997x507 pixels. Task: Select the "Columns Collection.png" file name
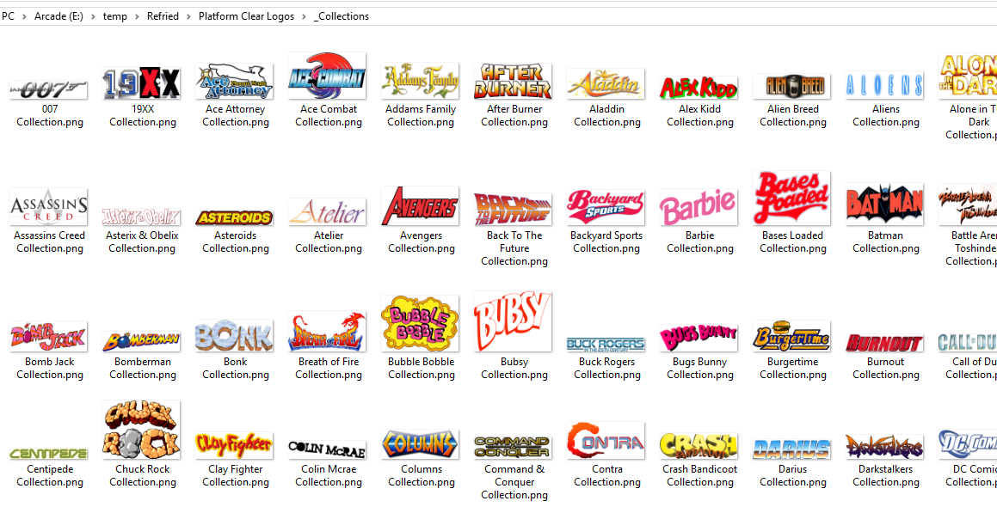(421, 475)
